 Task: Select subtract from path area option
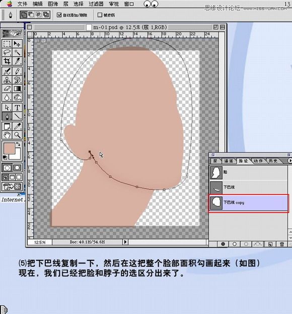(x=31, y=15)
